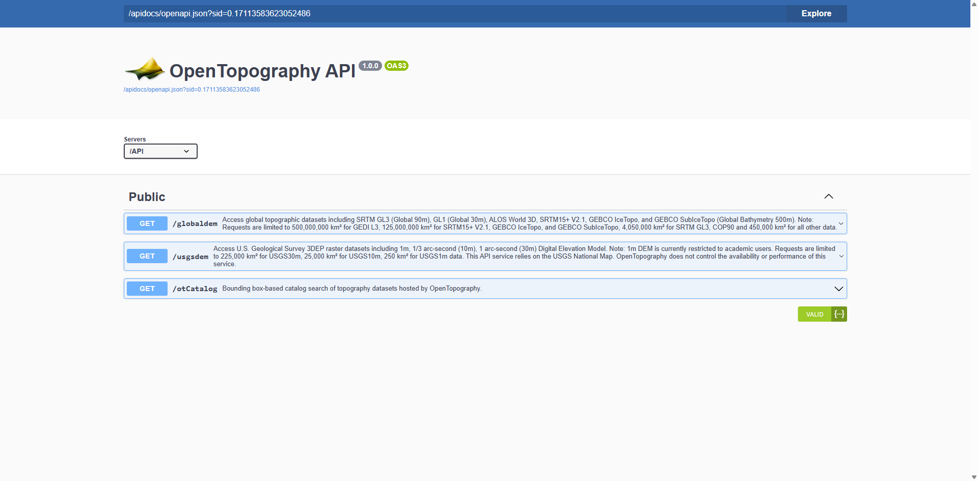Expand the /otCatalog endpoint arrow
Image resolution: width=978 pixels, height=481 pixels.
coord(838,289)
